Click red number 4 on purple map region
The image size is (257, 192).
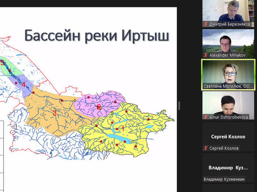(x=24, y=85)
